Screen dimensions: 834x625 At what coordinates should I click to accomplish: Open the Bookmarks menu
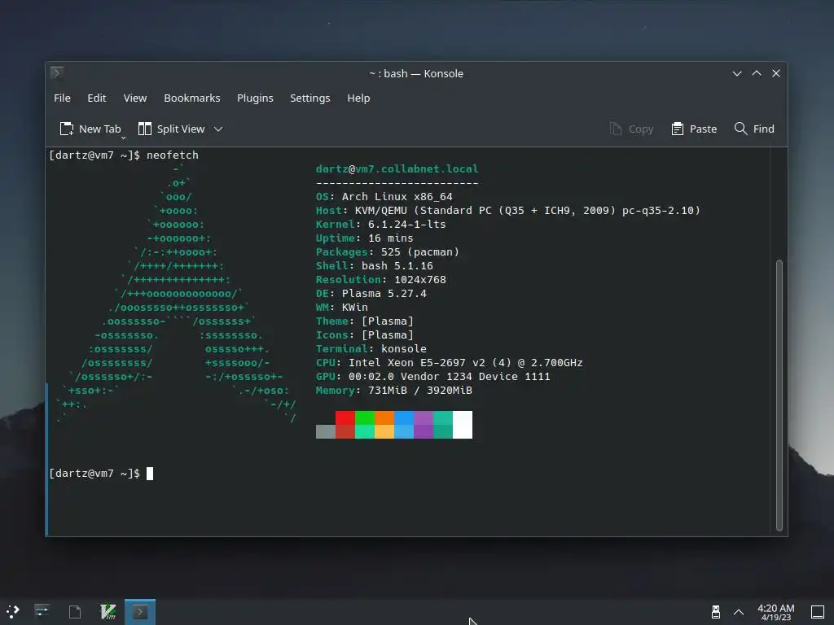[192, 98]
